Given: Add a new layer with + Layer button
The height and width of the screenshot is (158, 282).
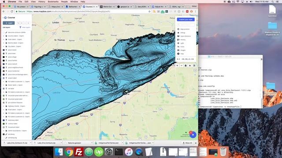Looking at the screenshot, I should tap(9, 23).
